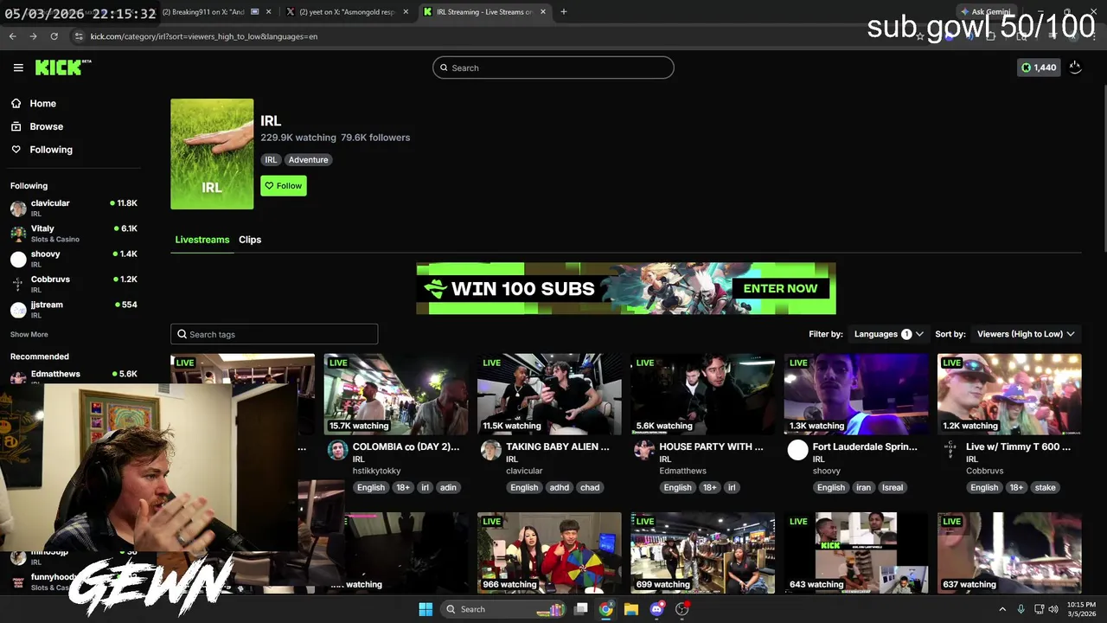1107x623 pixels.
Task: Open the hamburger menu next to Kick logo
Action: tap(18, 67)
